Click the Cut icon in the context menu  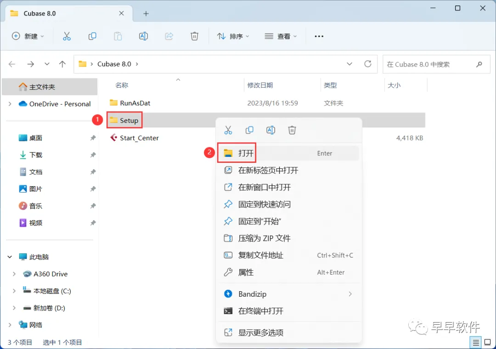pyautogui.click(x=228, y=130)
